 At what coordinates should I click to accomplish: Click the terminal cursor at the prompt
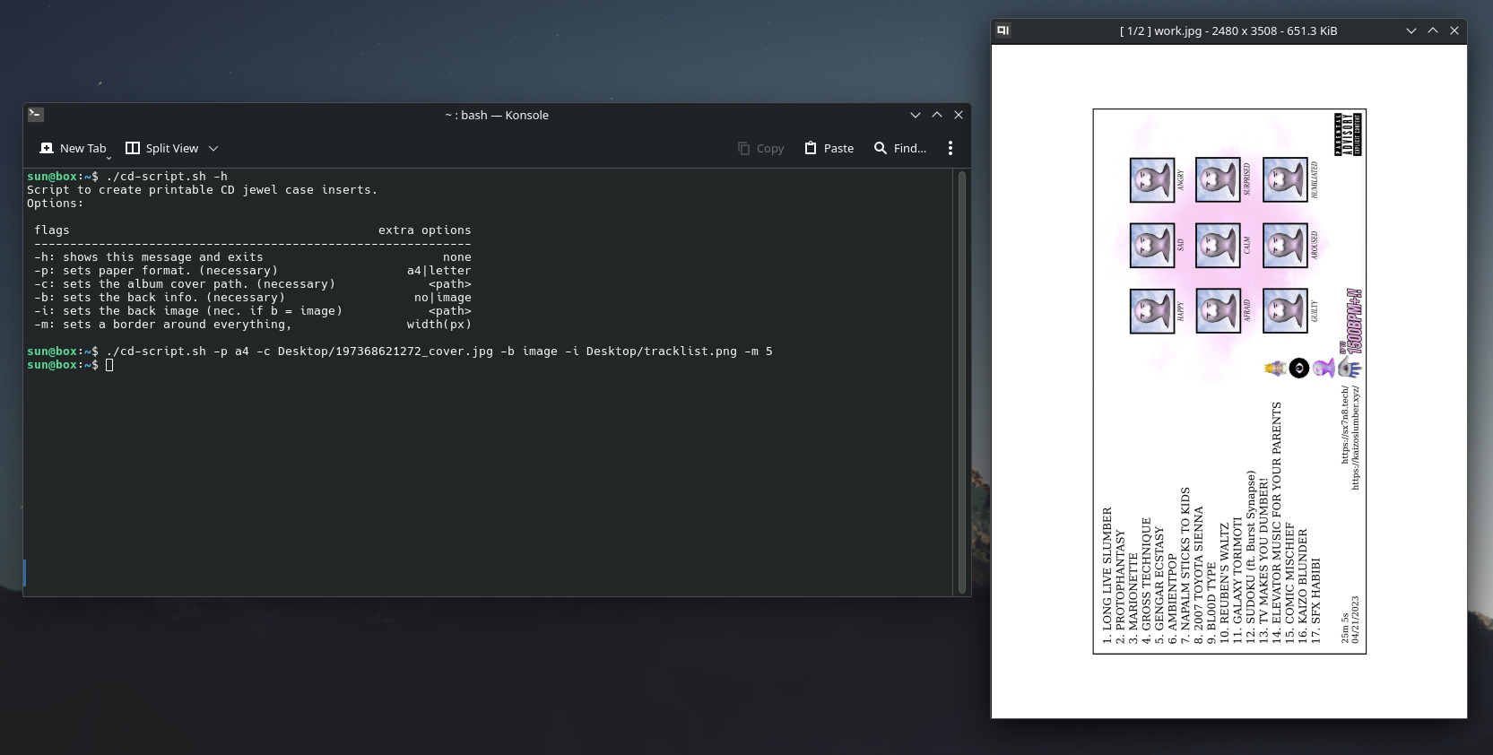click(x=109, y=365)
